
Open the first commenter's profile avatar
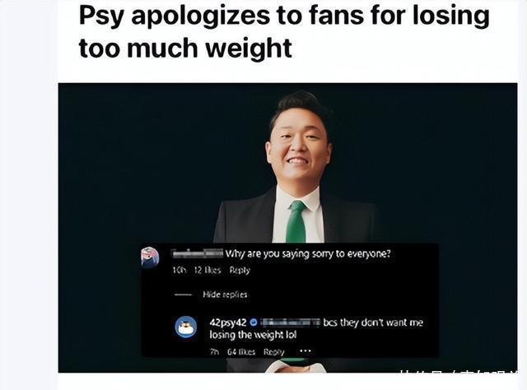coord(150,257)
